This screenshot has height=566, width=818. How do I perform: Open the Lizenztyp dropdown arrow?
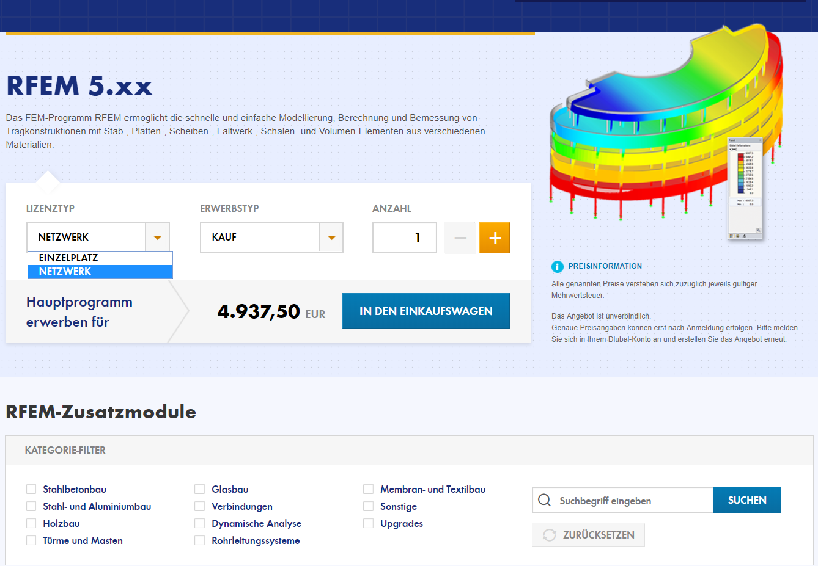pyautogui.click(x=157, y=238)
